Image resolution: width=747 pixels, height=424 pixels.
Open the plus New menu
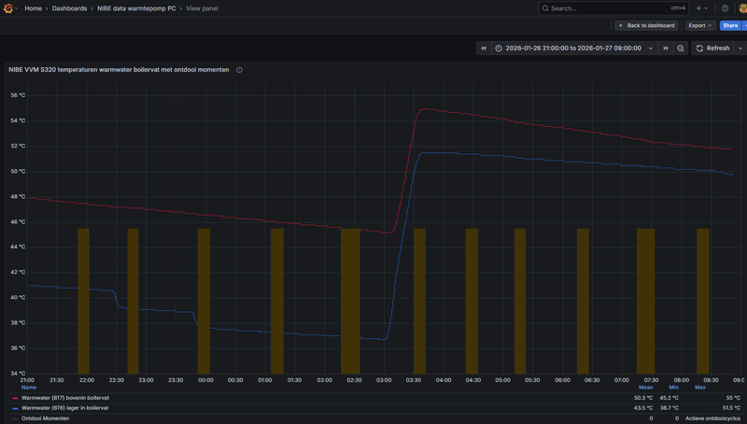pyautogui.click(x=698, y=8)
